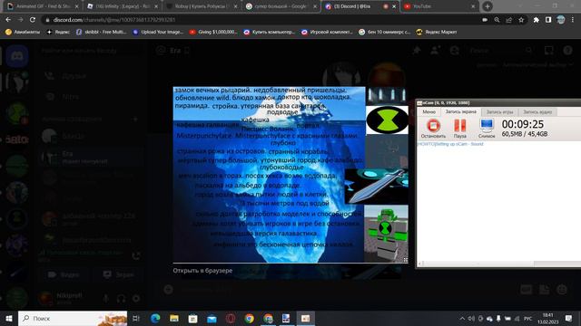Open Microsoft Store from the taskbar
The height and width of the screenshot is (326, 581).
click(x=192, y=318)
